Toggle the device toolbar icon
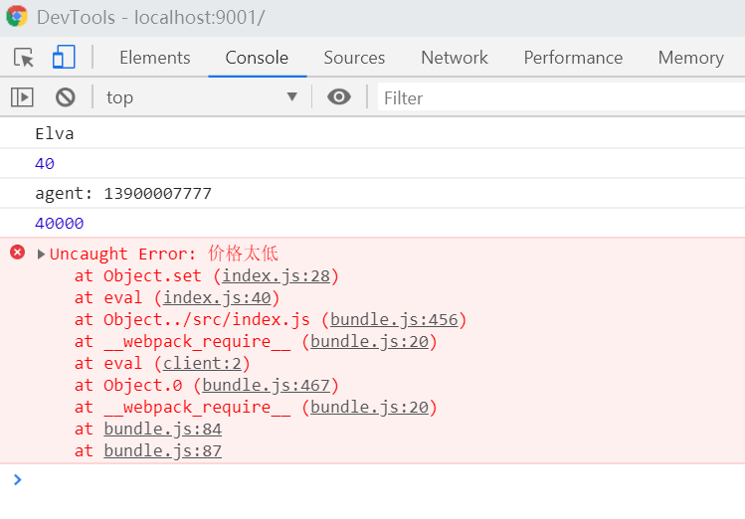The height and width of the screenshot is (519, 745). (x=64, y=58)
